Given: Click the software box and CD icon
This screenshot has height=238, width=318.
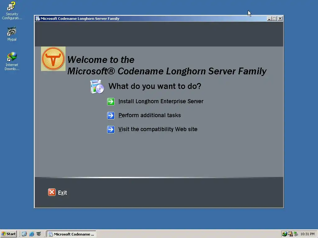Looking at the screenshot, I should click(x=97, y=87).
